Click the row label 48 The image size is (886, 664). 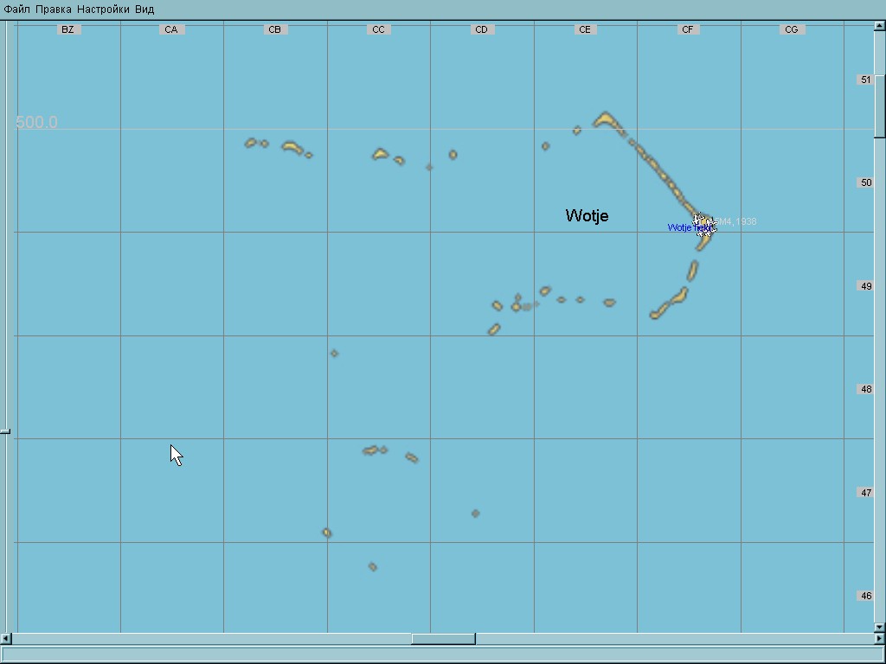tap(866, 389)
